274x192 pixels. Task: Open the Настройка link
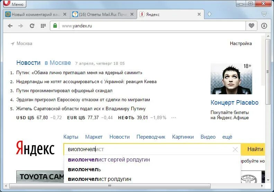point(241,44)
